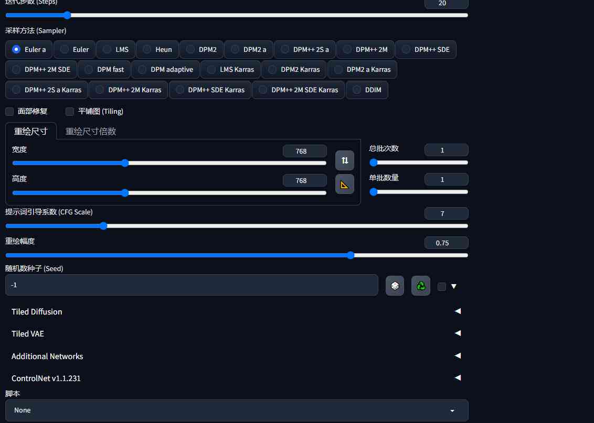The height and width of the screenshot is (423, 594).
Task: Select the DPM2 sampler option
Action: click(x=201, y=50)
